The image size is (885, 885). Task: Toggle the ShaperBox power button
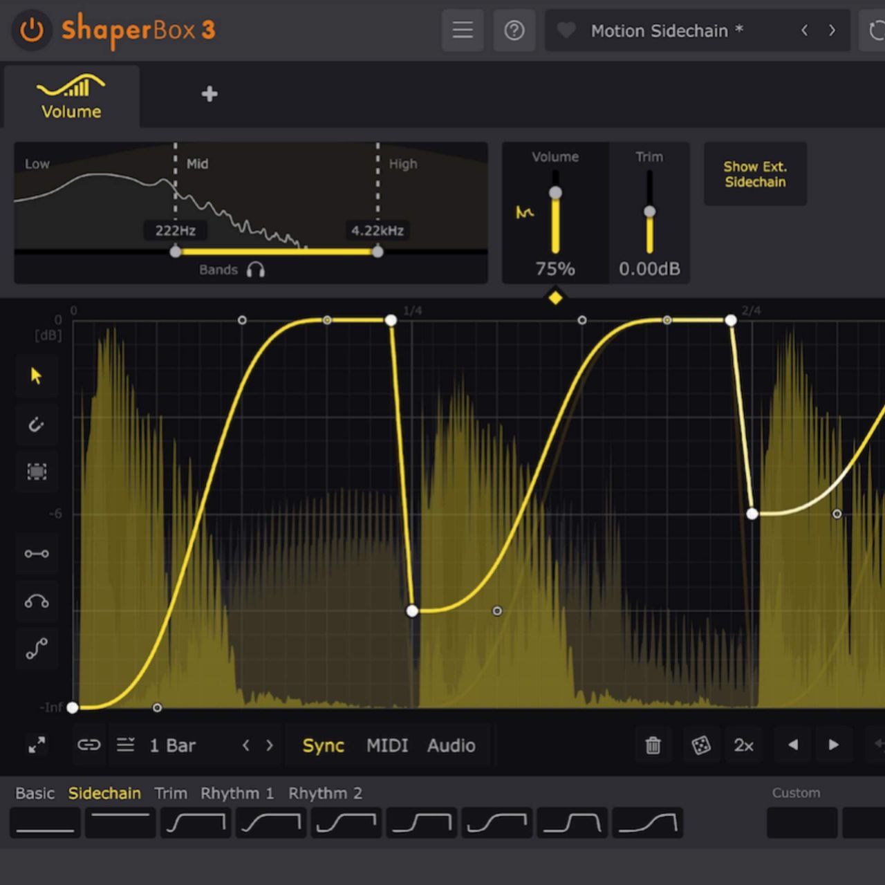[x=32, y=30]
